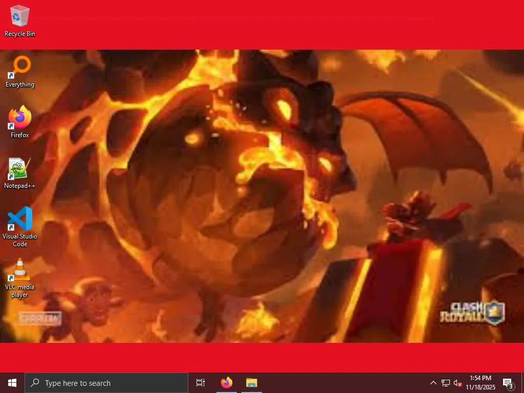Click the 'Type here to search' box
The height and width of the screenshot is (393, 524).
point(106,383)
